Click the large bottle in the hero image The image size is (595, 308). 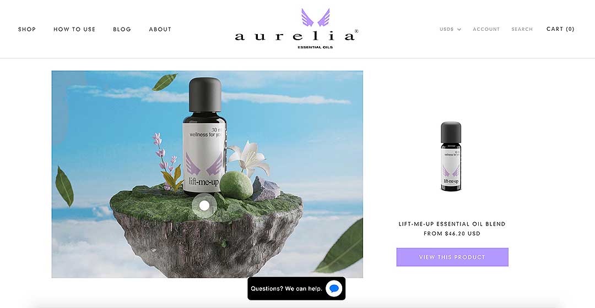point(205,137)
